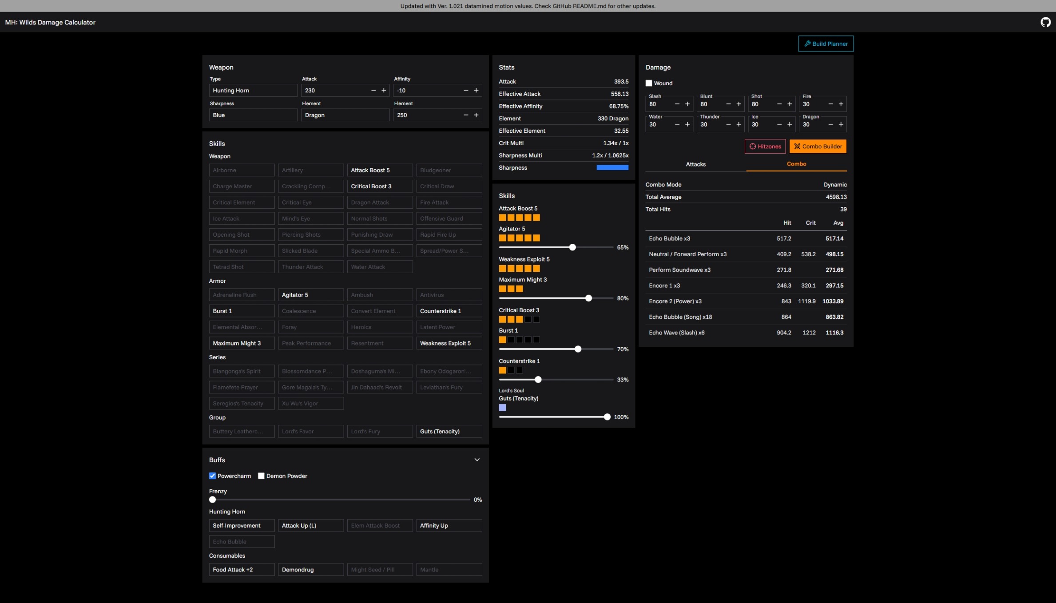
Task: Toggle the Affinity Up melody
Action: pos(449,525)
